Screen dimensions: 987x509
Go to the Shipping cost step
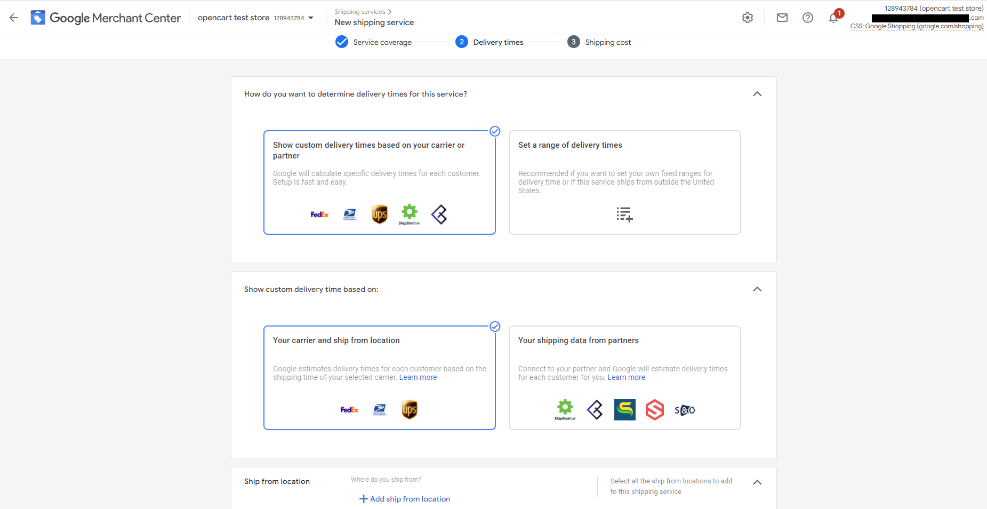click(x=599, y=42)
